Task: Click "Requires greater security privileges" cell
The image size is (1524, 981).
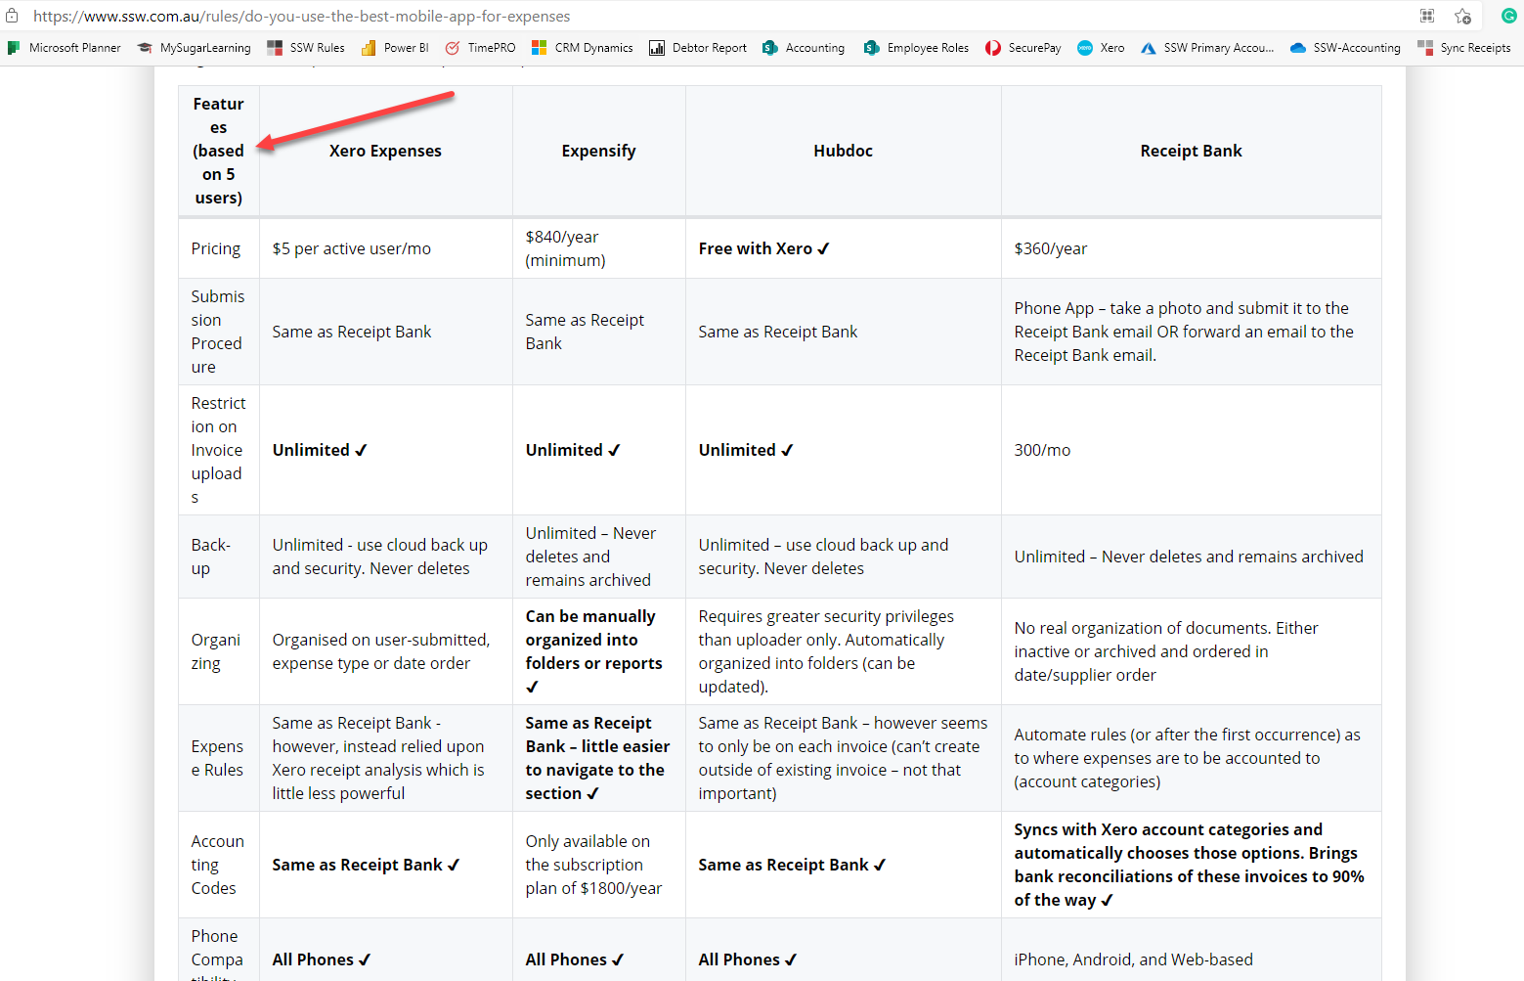Action: point(844,651)
